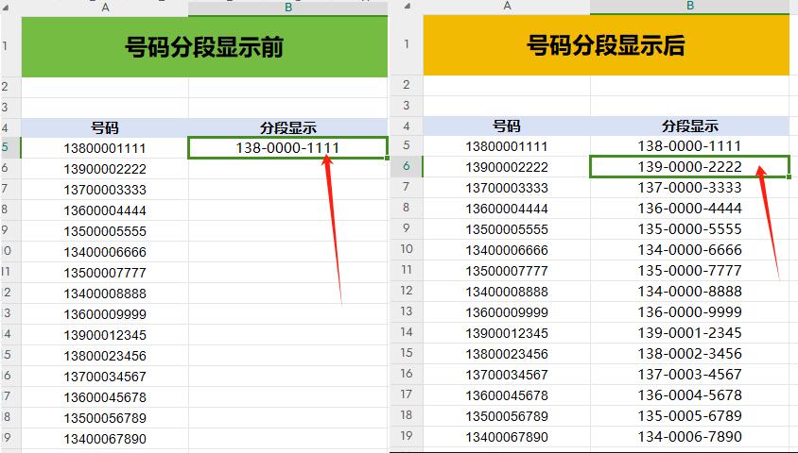
Task: Click the 号码分段显示后 yellow title cell
Action: [x=606, y=44]
